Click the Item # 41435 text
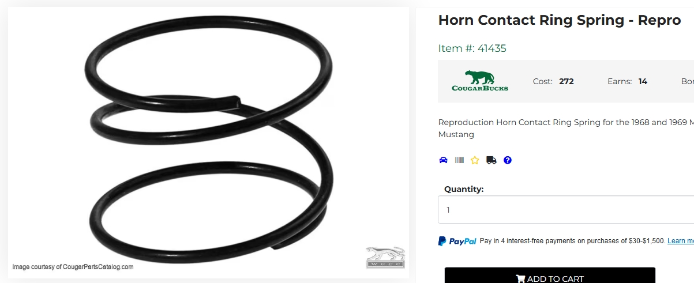The height and width of the screenshot is (283, 694). [x=472, y=48]
